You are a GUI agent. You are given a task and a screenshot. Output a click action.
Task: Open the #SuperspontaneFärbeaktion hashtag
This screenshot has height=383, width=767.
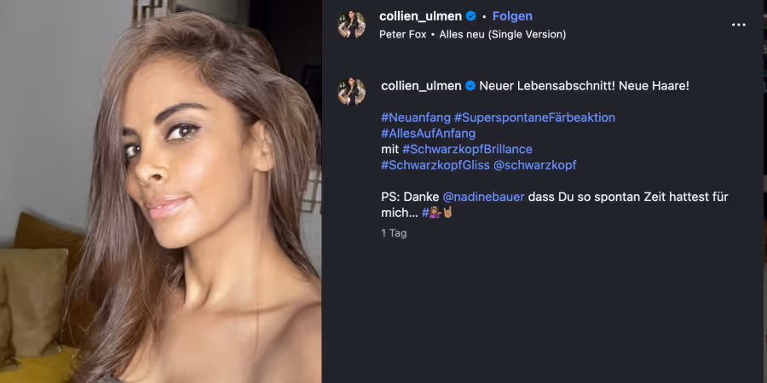point(534,117)
